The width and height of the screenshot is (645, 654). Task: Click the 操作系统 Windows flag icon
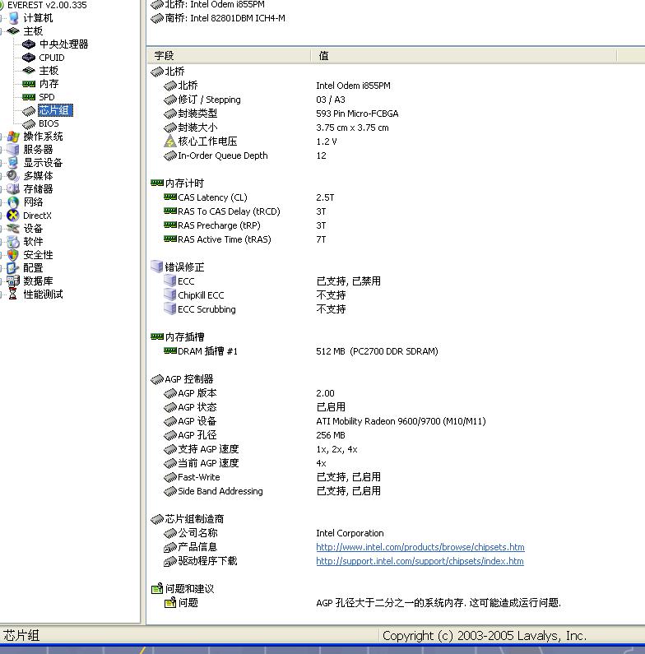[13, 137]
